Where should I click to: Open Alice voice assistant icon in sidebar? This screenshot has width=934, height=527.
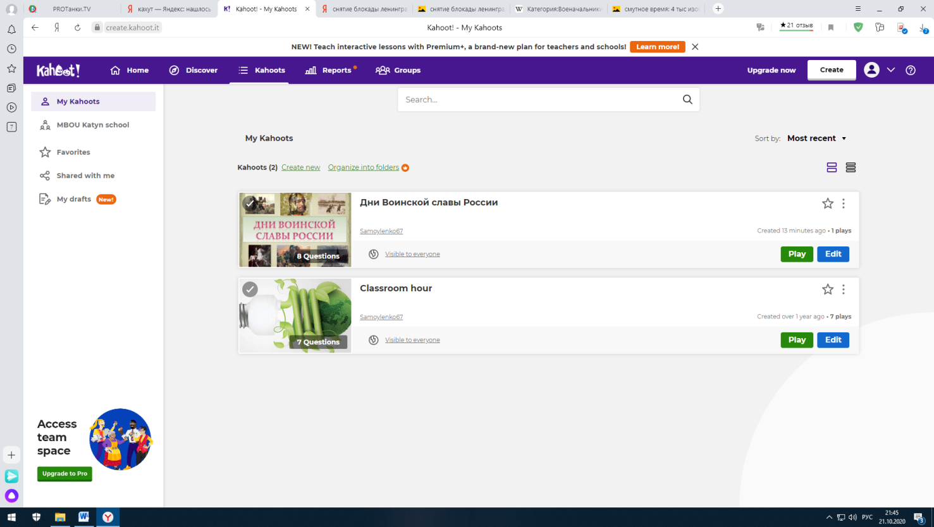tap(11, 495)
